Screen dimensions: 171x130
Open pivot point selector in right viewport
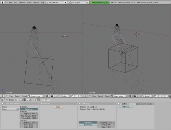[135, 96]
